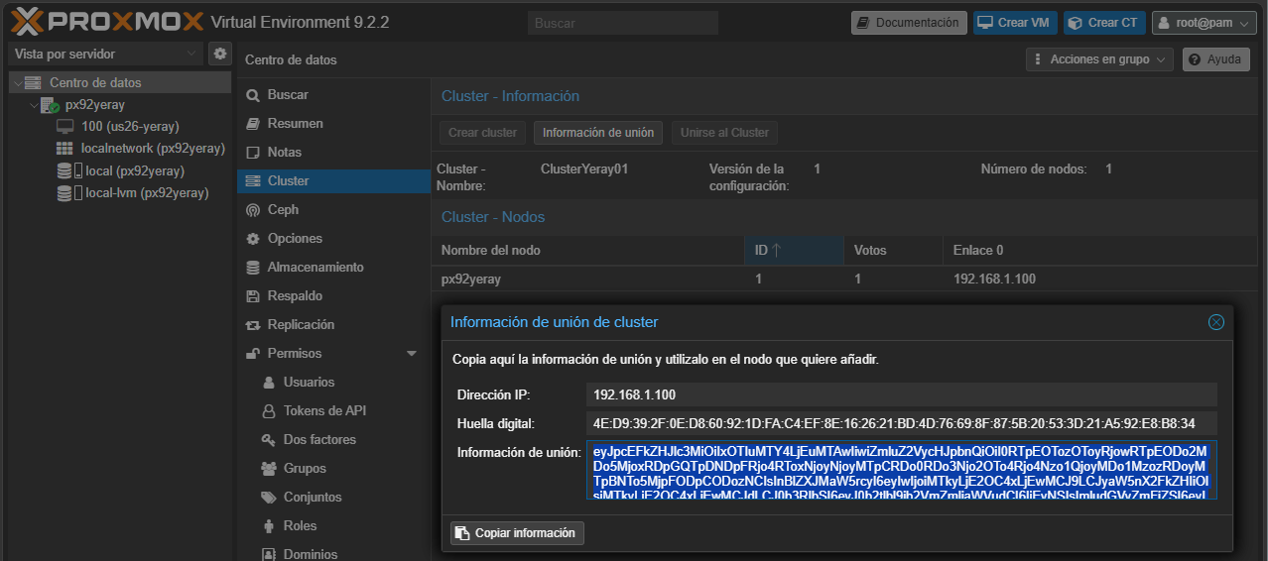
Task: Click the Almacenamiento database icon
Action: 252,268
